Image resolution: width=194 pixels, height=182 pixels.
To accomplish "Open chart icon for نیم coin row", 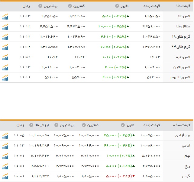I will pyautogui.click(x=5, y=156).
